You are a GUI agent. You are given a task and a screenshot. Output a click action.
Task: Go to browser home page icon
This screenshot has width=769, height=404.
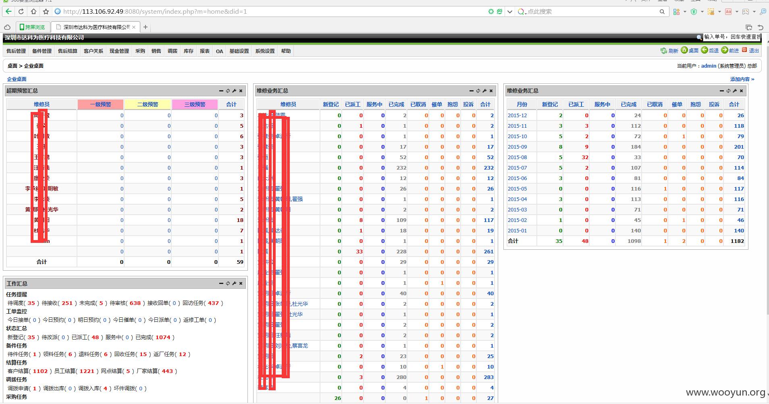tap(33, 12)
